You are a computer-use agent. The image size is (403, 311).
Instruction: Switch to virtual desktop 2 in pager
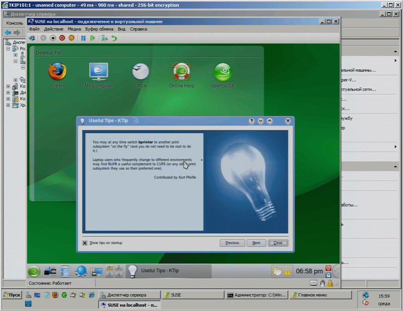point(118,268)
